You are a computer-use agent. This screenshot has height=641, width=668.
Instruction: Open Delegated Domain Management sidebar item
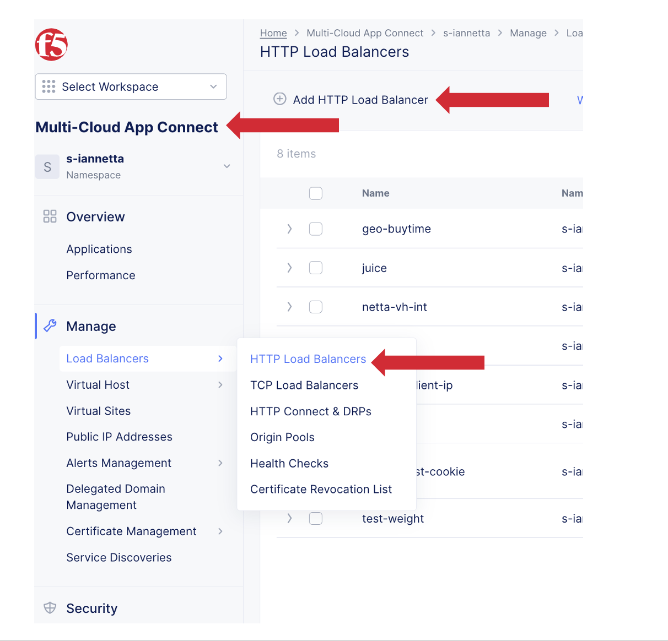point(116,497)
